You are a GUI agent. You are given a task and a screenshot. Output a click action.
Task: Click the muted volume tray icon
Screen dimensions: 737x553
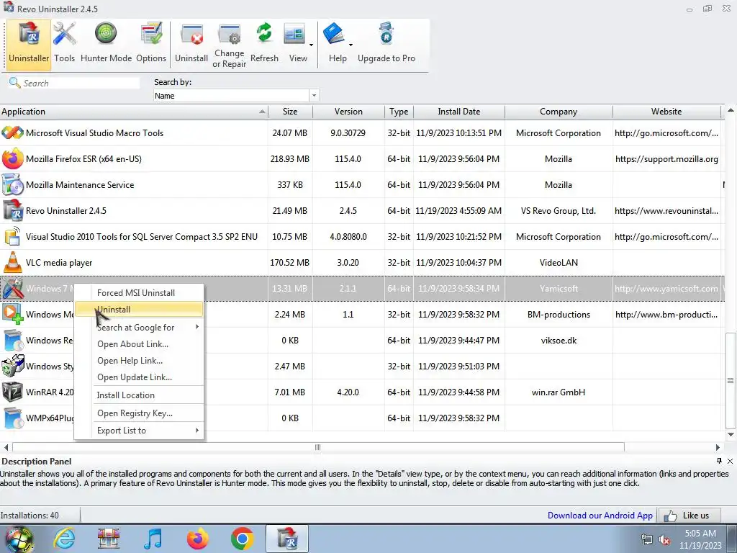664,540
